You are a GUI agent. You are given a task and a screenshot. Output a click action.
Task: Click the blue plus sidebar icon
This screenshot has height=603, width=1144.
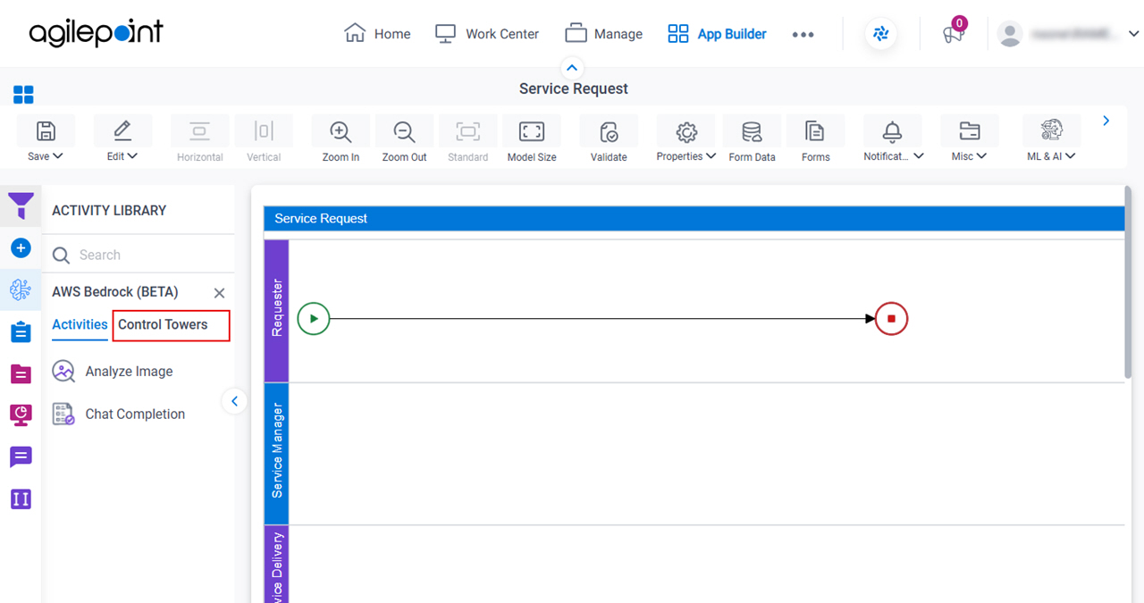(x=21, y=247)
